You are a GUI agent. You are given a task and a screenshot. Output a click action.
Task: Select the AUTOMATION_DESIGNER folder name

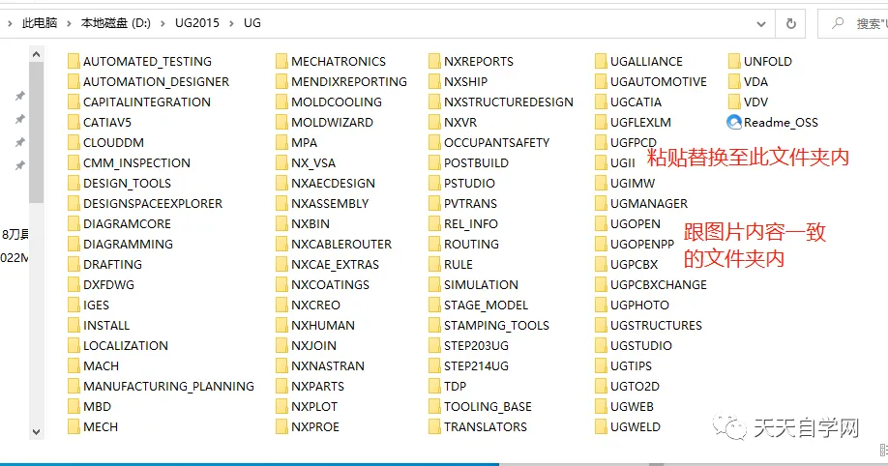coord(157,82)
